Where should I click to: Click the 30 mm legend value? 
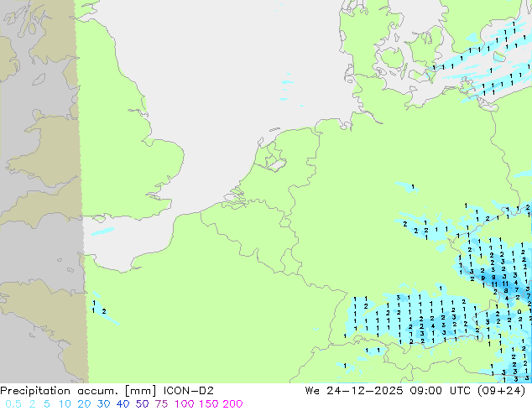click(x=103, y=404)
